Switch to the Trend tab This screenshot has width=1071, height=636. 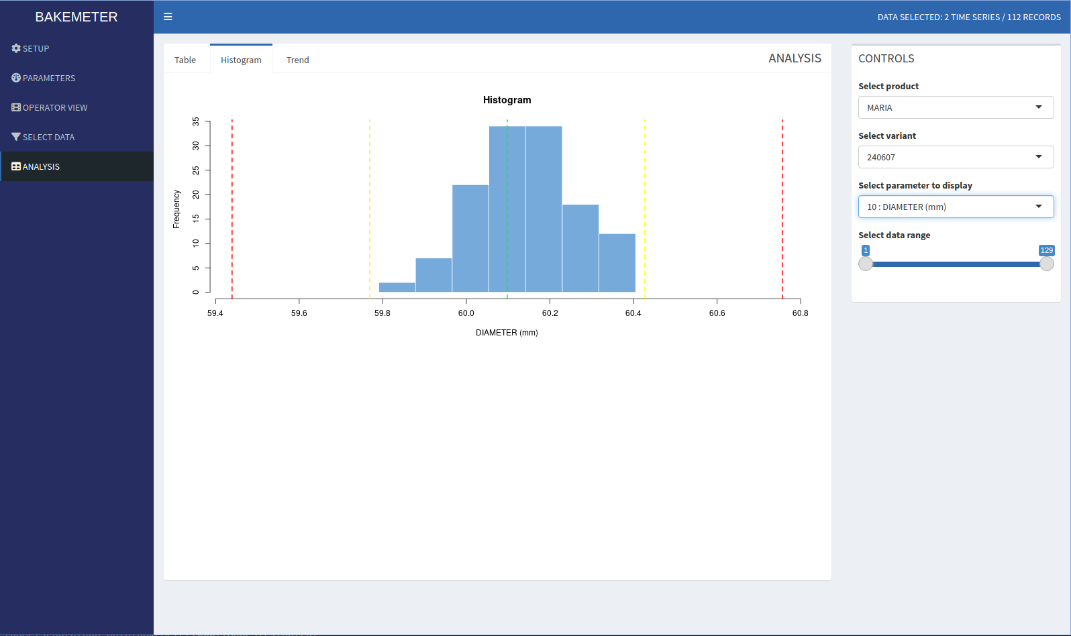point(297,60)
